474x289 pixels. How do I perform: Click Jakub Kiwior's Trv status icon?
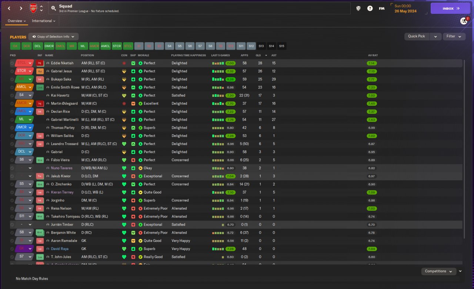(40, 176)
